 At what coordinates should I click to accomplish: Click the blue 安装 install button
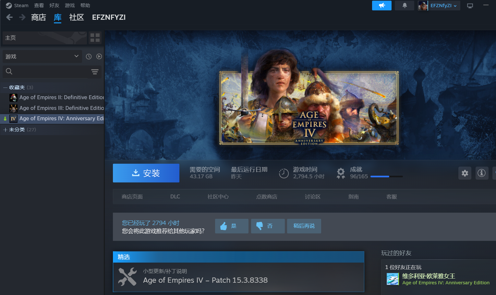146,173
